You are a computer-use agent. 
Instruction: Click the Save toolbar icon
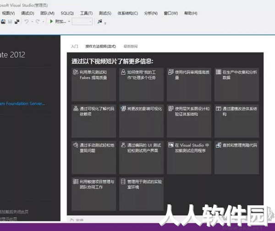point(10,22)
